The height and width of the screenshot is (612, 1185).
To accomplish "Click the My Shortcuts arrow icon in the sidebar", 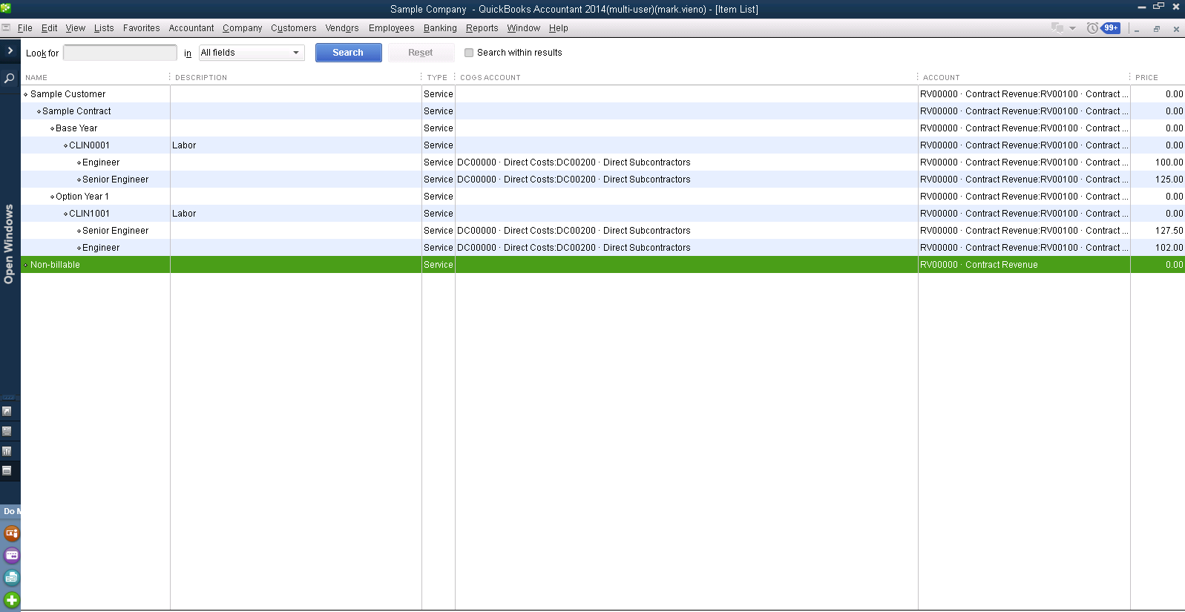I will click(7, 411).
